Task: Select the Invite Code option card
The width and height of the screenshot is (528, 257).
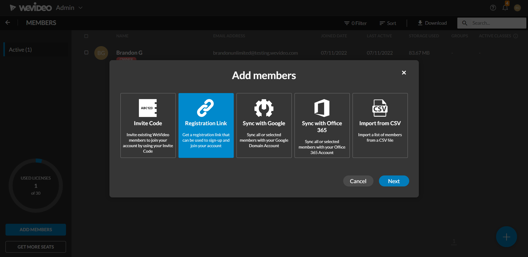Action: click(x=148, y=125)
